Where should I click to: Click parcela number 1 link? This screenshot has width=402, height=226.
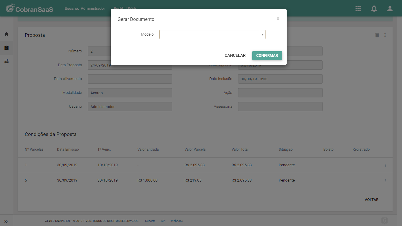tap(26, 165)
